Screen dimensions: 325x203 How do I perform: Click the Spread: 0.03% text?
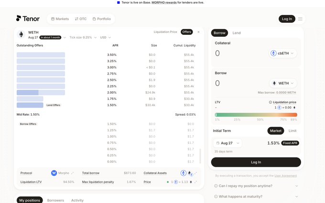click(185, 115)
